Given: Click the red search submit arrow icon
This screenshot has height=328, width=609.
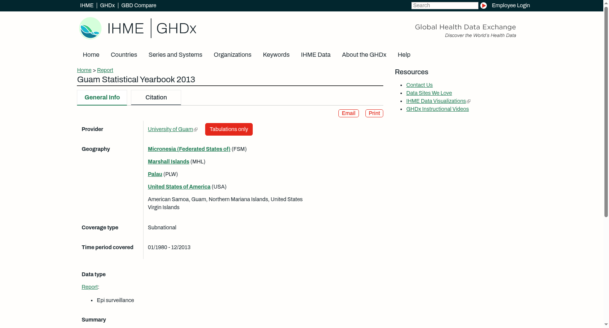Looking at the screenshot, I should coord(483,5).
